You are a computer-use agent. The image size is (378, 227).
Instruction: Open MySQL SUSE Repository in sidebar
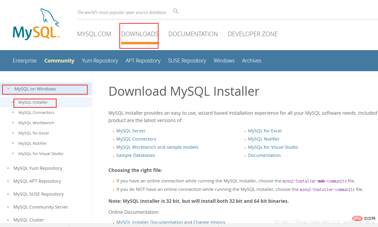pyautogui.click(x=38, y=194)
